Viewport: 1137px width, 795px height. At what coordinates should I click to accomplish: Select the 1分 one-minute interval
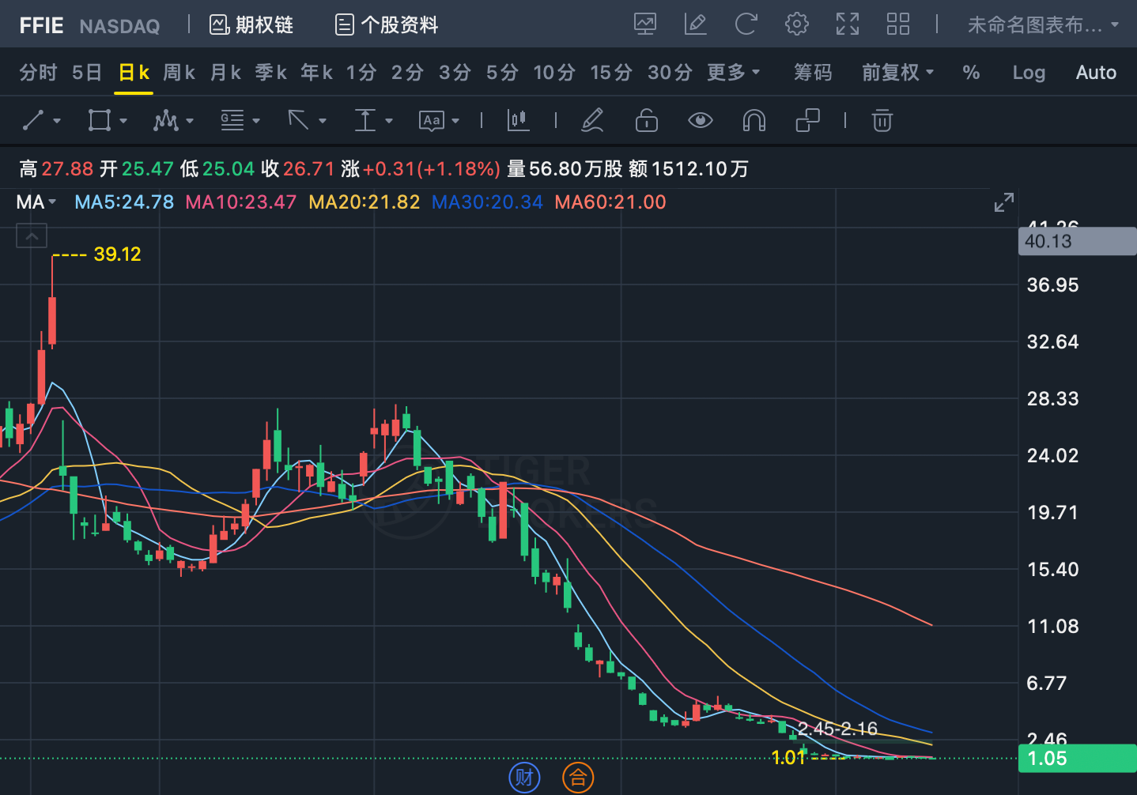coord(361,73)
